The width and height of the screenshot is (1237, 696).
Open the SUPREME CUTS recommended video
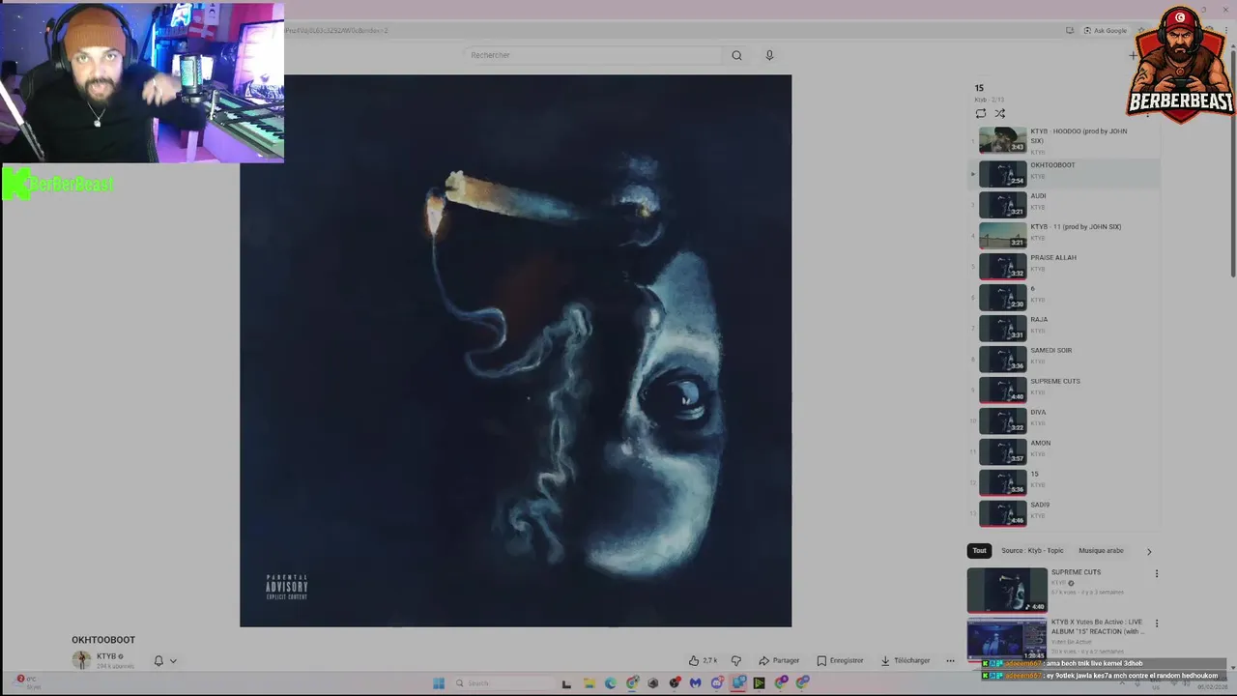1007,590
